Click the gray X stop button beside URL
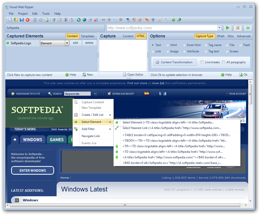 point(238,28)
